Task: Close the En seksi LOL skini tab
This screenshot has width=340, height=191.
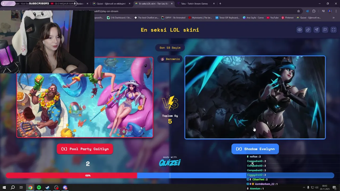Action: coord(172,4)
